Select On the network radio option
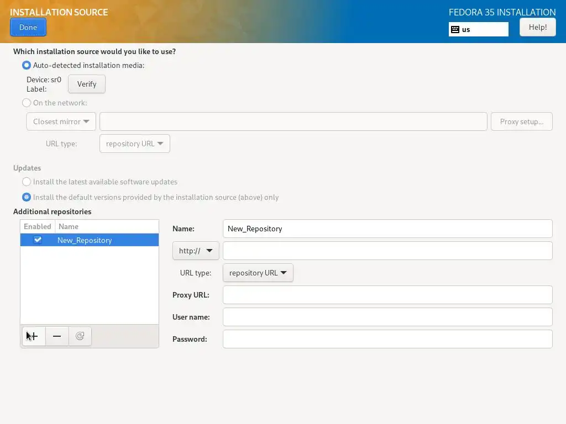Screen dimensions: 566x424 27,103
